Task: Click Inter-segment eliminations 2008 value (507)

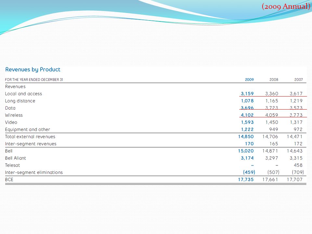Action: click(x=273, y=172)
